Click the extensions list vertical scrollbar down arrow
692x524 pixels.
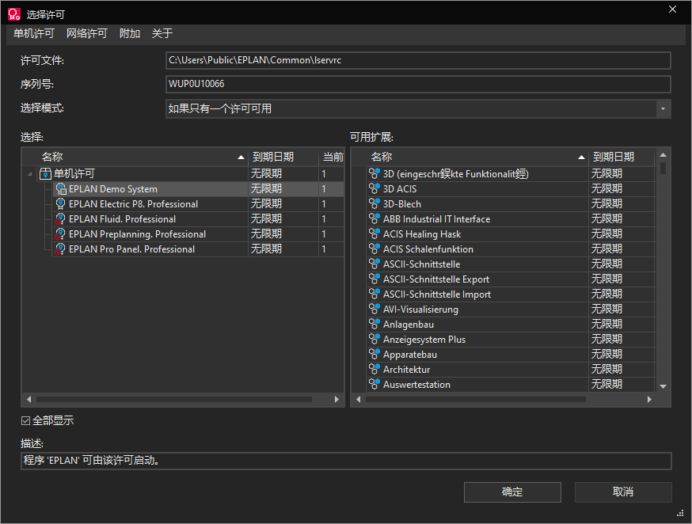click(x=663, y=386)
